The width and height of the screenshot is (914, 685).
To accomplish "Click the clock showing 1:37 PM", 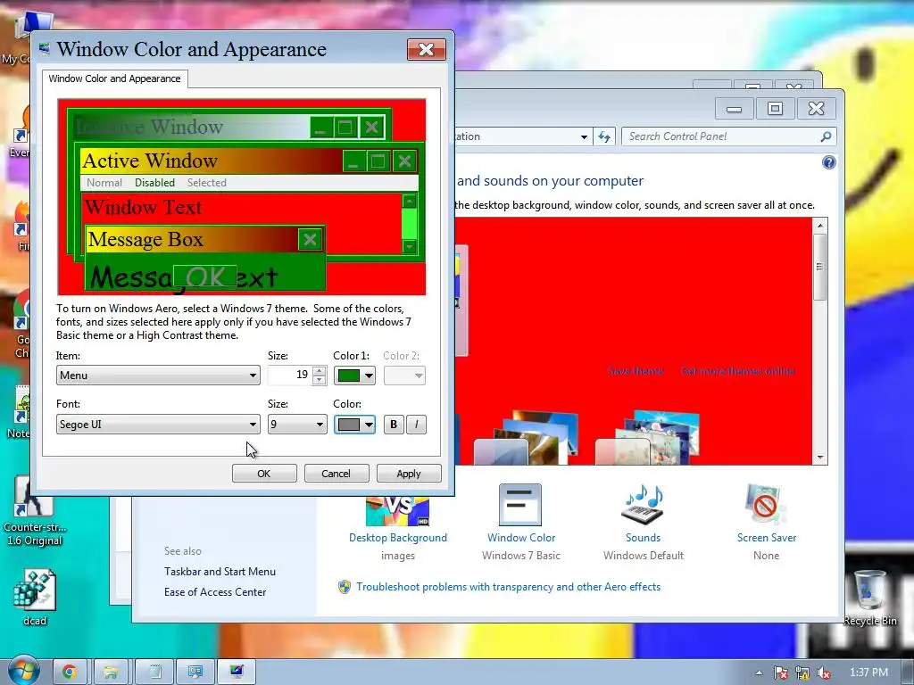I will point(868,673).
